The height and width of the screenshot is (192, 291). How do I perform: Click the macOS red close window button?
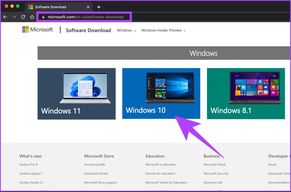pos(6,6)
